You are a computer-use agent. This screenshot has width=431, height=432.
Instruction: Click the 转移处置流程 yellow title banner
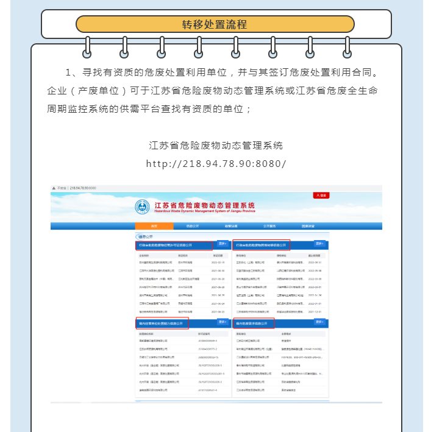pyautogui.click(x=215, y=24)
